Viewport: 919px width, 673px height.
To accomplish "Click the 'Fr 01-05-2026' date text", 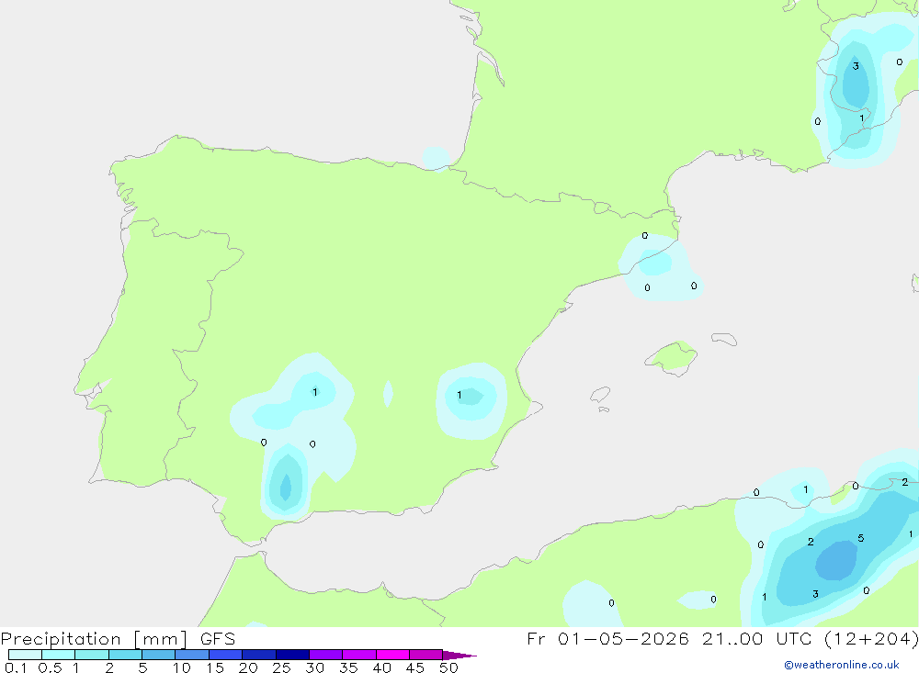I will coord(607,639).
